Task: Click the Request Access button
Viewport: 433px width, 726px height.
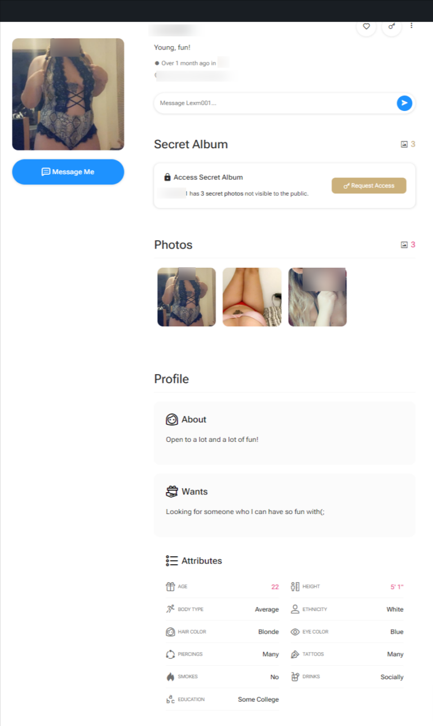Action: click(x=369, y=185)
